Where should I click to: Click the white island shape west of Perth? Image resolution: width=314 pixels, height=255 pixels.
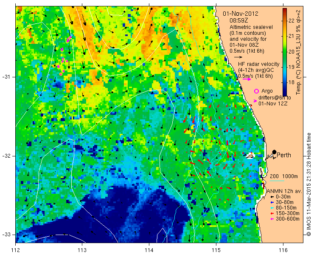point(250,156)
